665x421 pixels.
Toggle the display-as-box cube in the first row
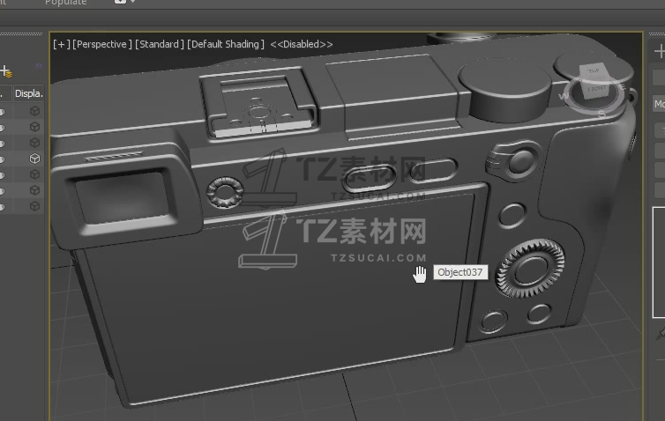point(34,111)
